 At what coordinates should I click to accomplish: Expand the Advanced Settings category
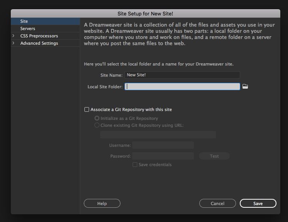[x=13, y=43]
